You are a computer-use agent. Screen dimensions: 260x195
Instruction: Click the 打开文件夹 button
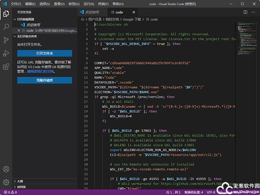[45, 53]
